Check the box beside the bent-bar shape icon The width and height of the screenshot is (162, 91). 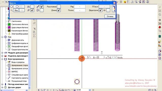(42, 10)
